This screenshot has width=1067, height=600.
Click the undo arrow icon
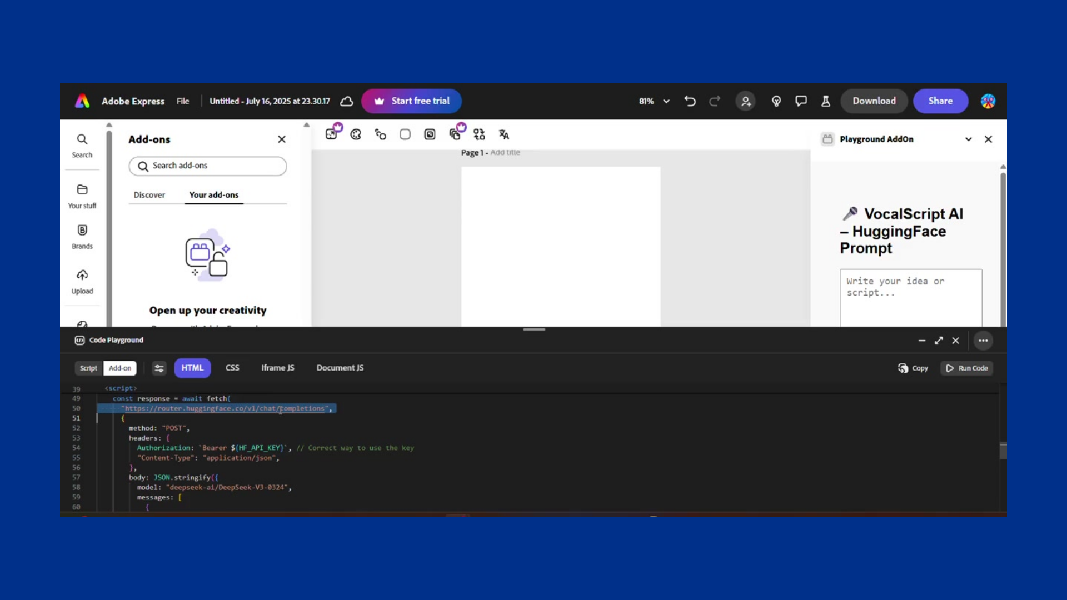pyautogui.click(x=690, y=101)
